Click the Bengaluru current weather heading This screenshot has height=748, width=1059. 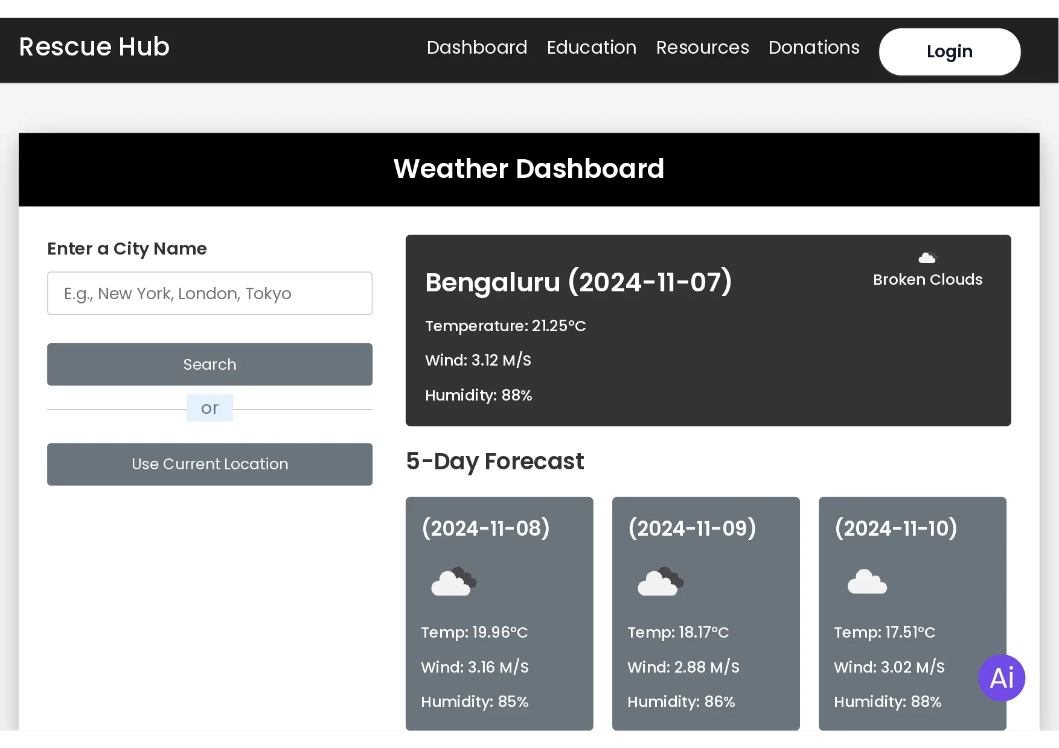click(x=578, y=282)
